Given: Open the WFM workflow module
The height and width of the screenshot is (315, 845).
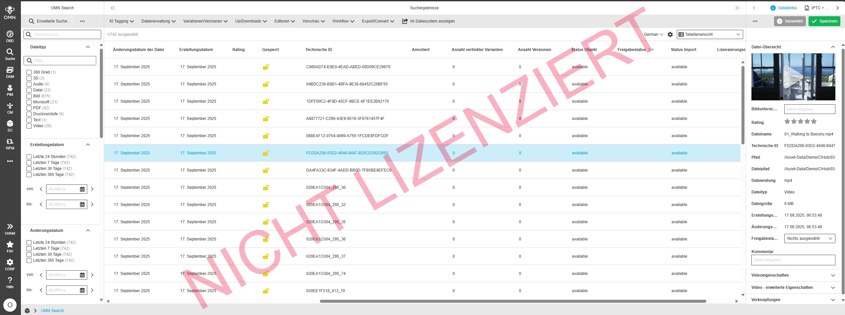Looking at the screenshot, I should [10, 144].
